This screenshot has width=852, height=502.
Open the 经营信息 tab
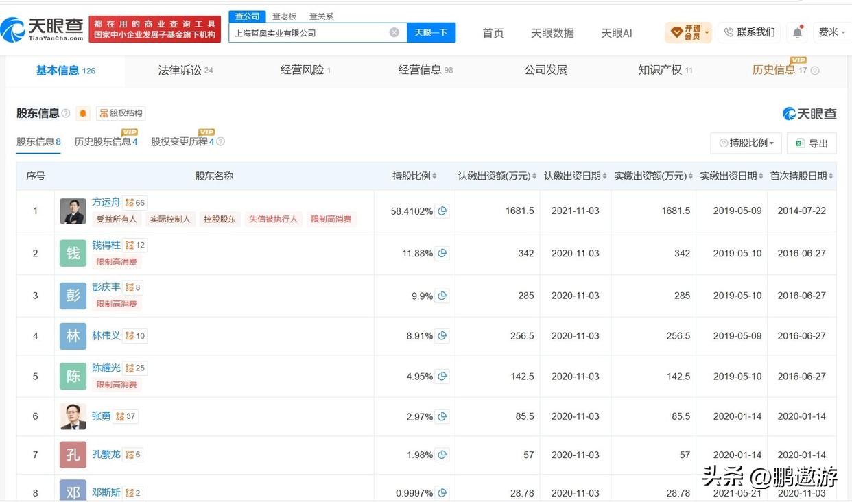pyautogui.click(x=425, y=70)
